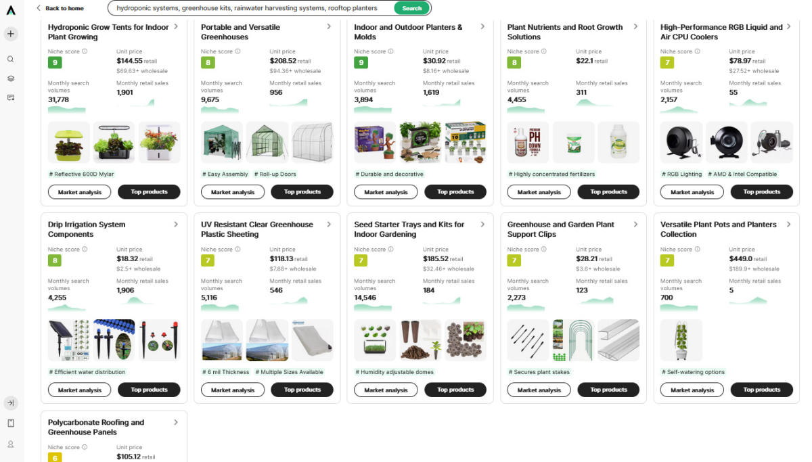The image size is (812, 462).
Task: Expand the Portable and Versatile Greenhouses card chevron
Action: 329,26
